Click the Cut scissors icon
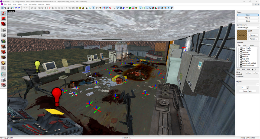 [x=66, y=8]
